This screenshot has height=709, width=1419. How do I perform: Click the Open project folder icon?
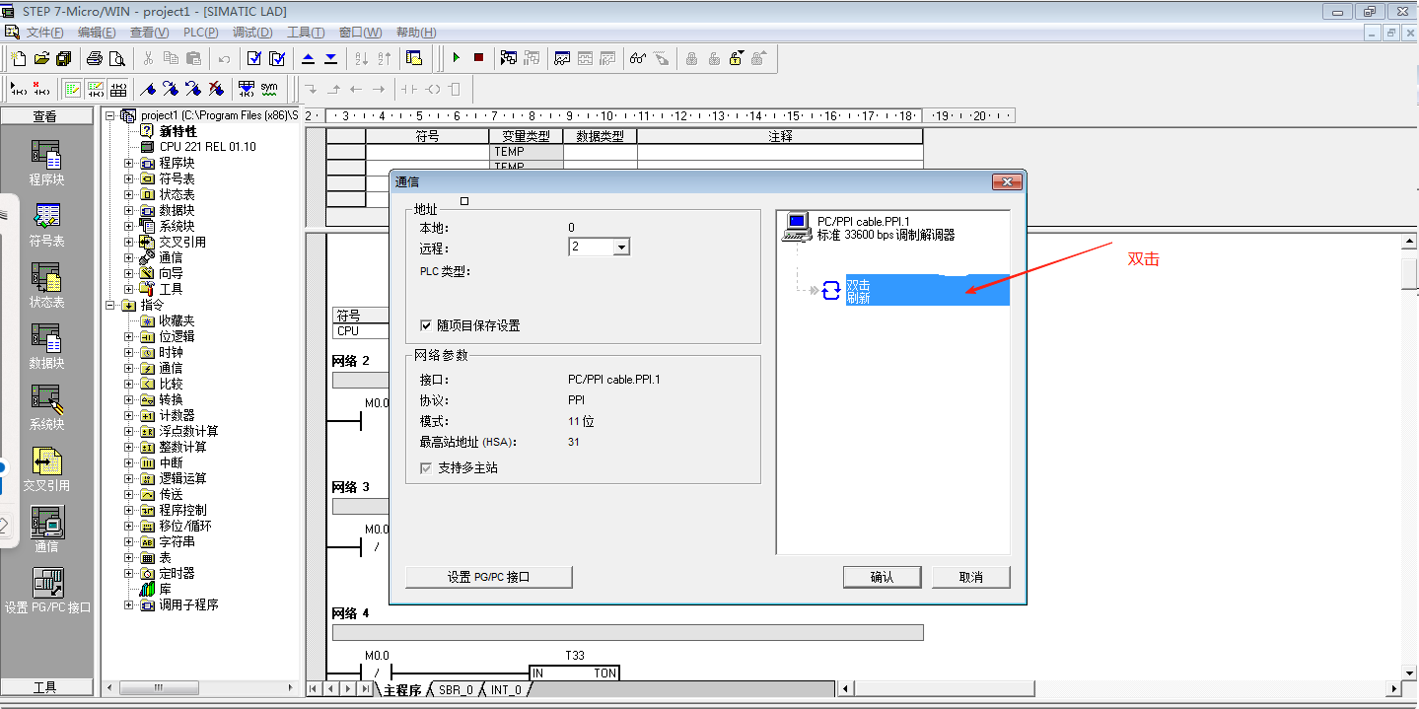[41, 58]
